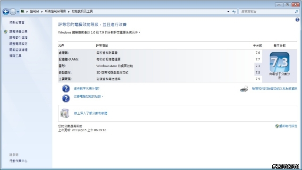
Task: Click the question icon beside 這些數字代表什麼
Action: 66,89
